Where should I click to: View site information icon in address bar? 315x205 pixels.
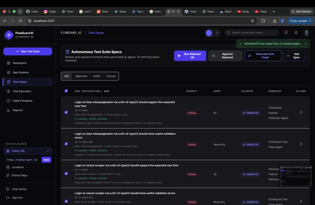coord(30,21)
